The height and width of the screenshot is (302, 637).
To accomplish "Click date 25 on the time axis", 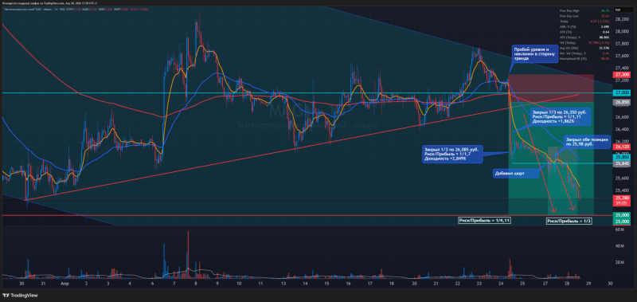I will coord(523,284).
